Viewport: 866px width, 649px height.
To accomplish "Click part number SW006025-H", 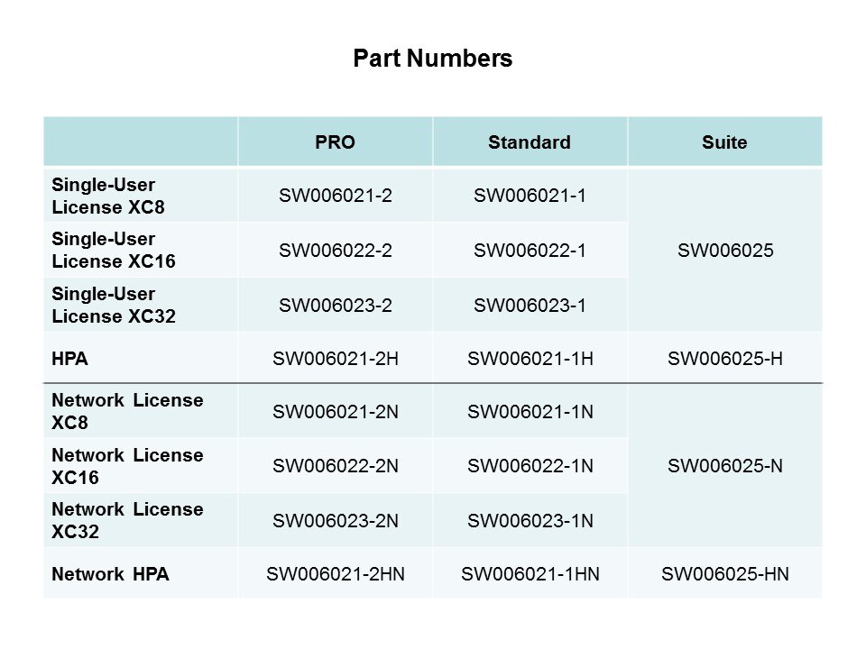I will [x=724, y=359].
